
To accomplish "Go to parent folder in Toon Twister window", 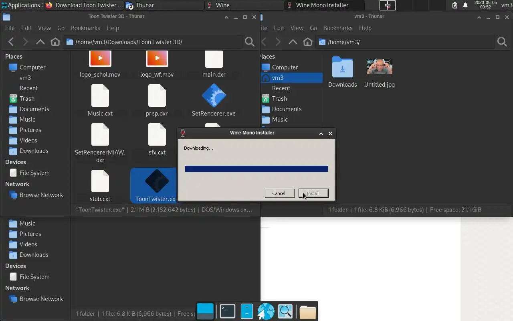I will (40, 42).
